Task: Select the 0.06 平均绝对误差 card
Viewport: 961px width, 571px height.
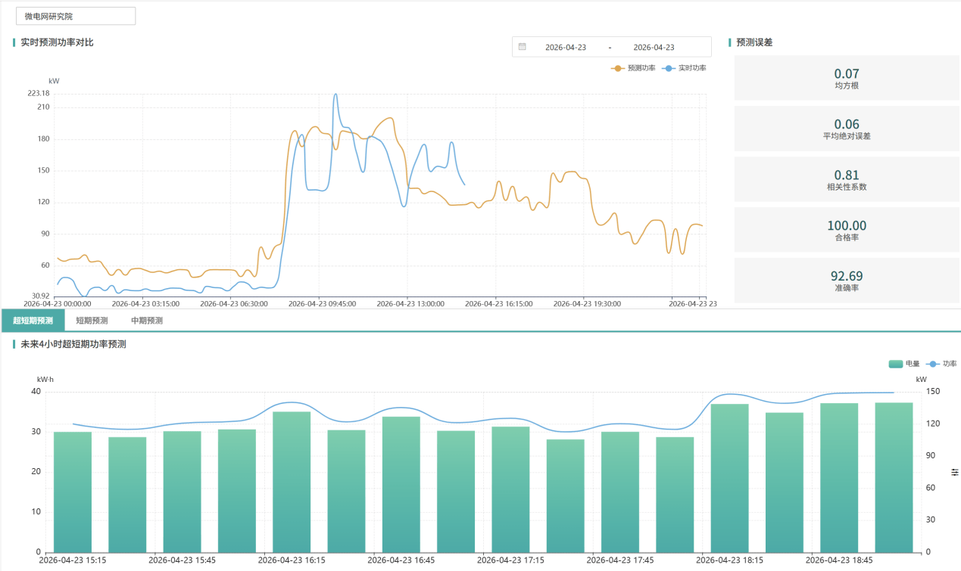Action: 847,129
